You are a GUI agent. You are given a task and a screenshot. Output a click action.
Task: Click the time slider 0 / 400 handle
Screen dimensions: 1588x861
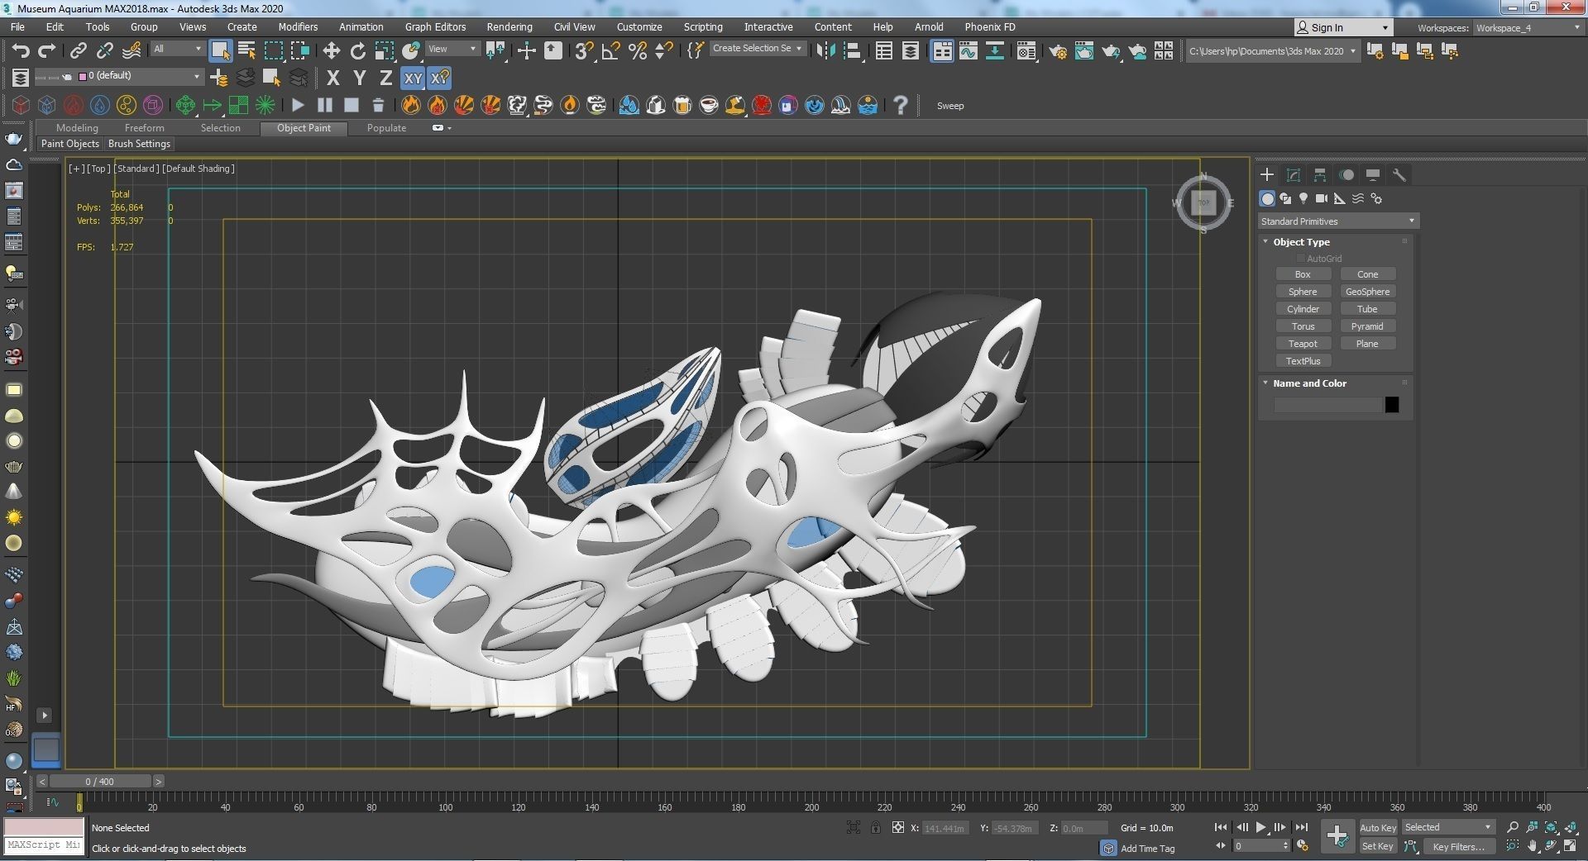point(100,782)
